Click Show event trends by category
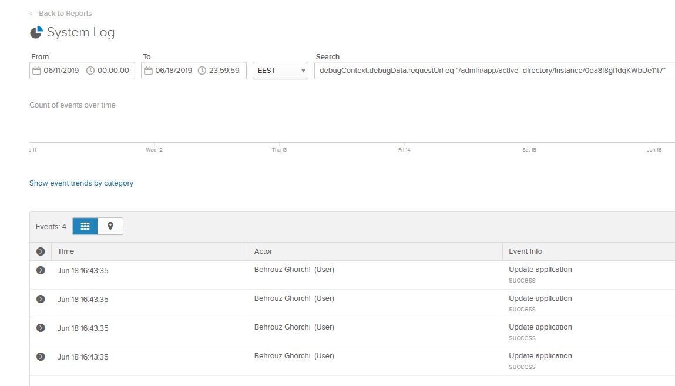Screen dimensions: 675x386 (x=81, y=183)
